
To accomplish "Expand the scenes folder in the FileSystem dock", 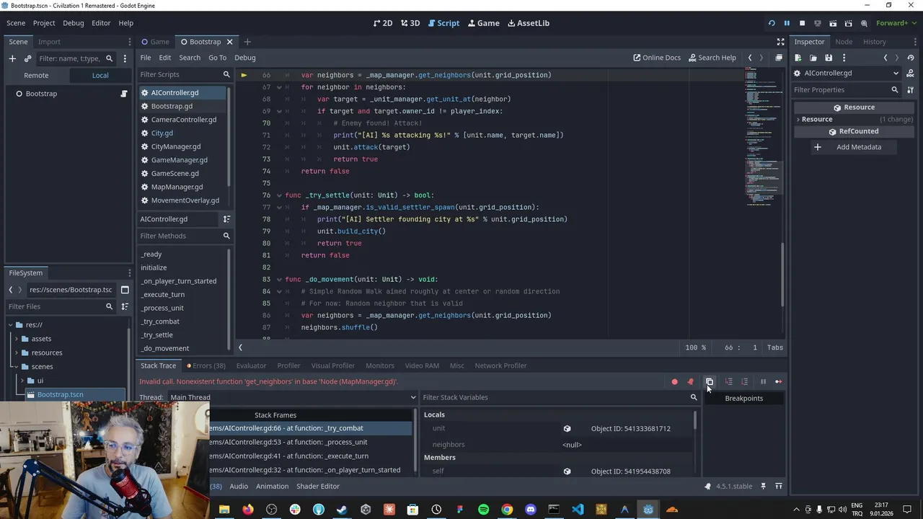I will click(x=17, y=367).
